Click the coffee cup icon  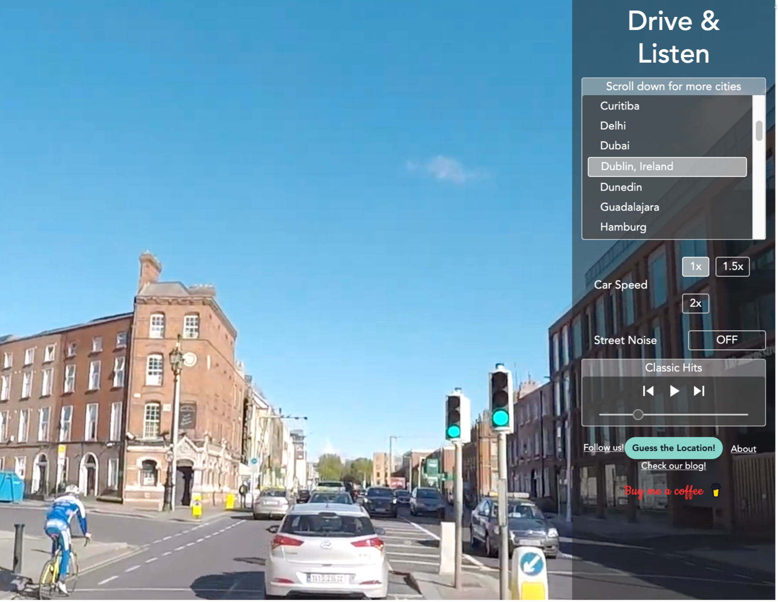pos(716,491)
